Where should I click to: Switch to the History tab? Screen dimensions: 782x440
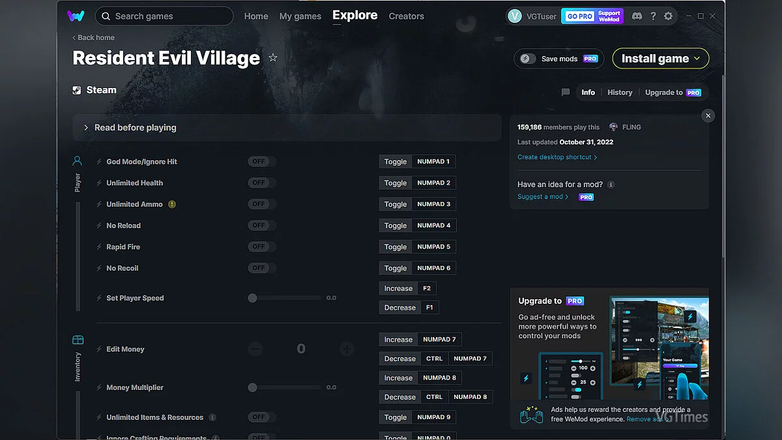pyautogui.click(x=620, y=93)
